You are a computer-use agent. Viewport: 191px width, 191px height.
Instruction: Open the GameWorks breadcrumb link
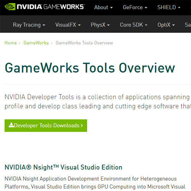pos(36,43)
